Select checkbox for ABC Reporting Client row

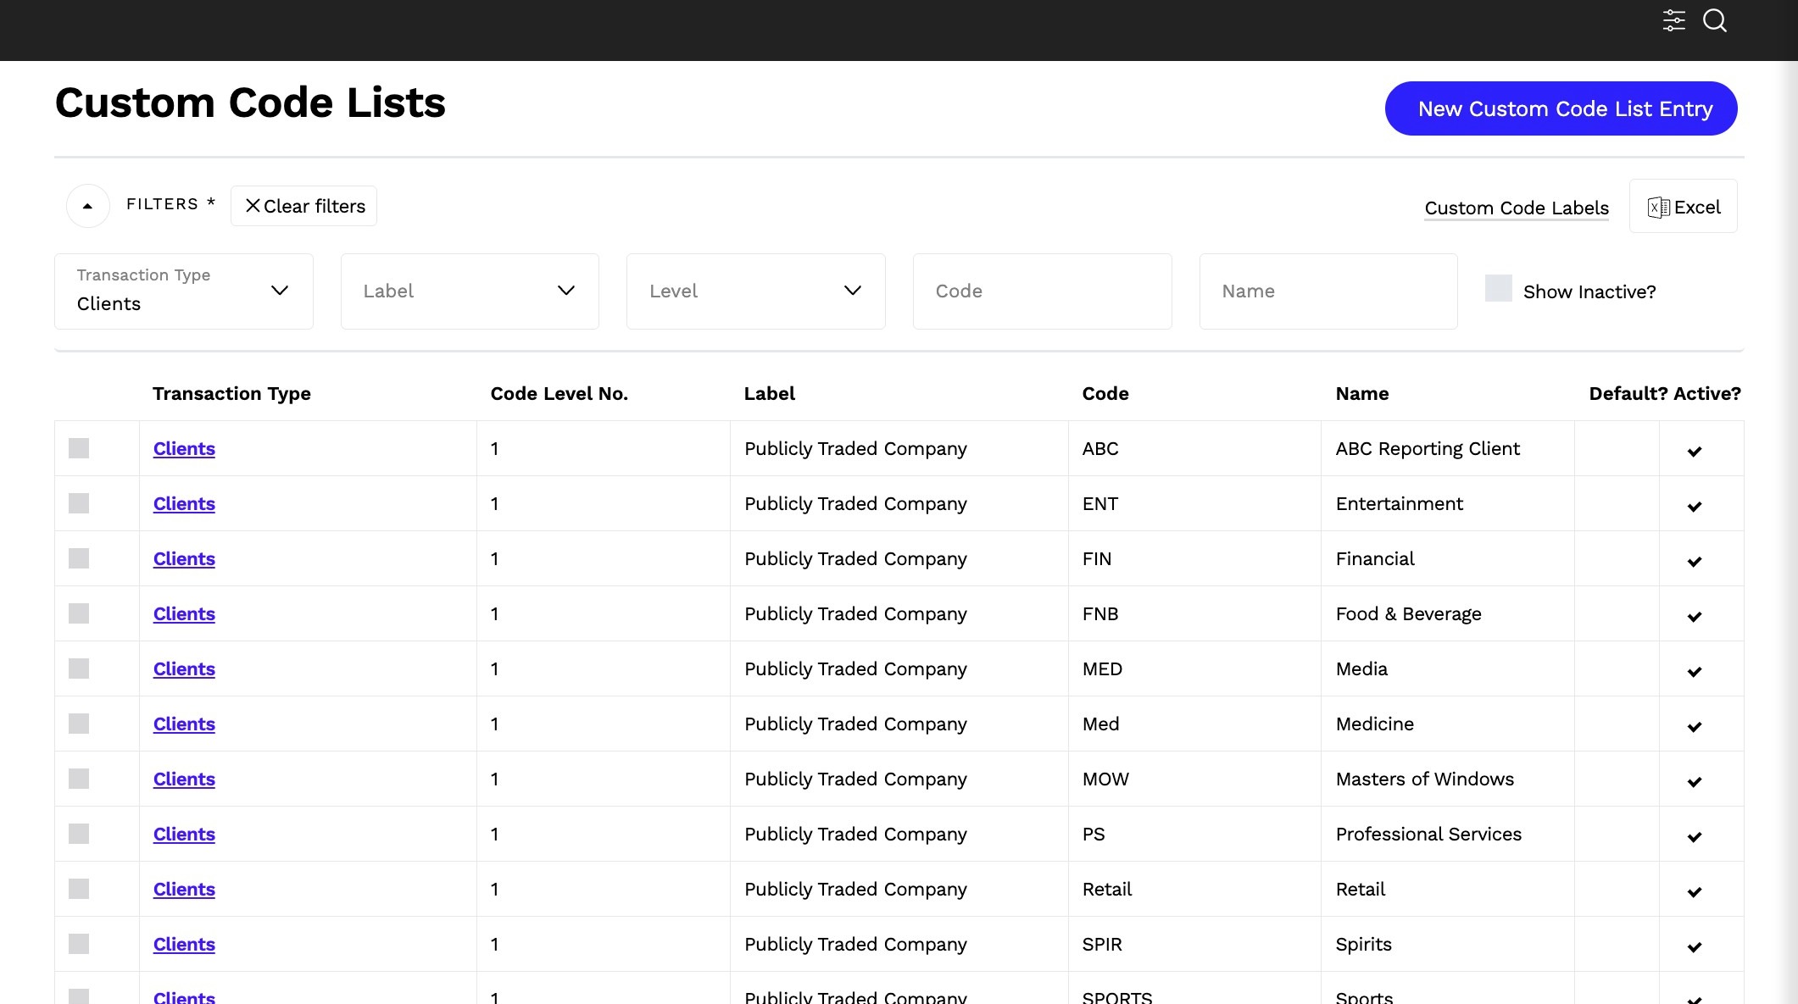point(79,448)
